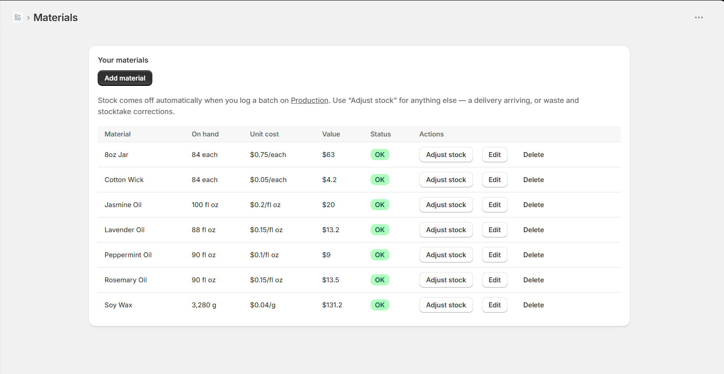Viewport: 724px width, 374px height.
Task: Edit the 8oz Jar material
Action: pos(495,154)
